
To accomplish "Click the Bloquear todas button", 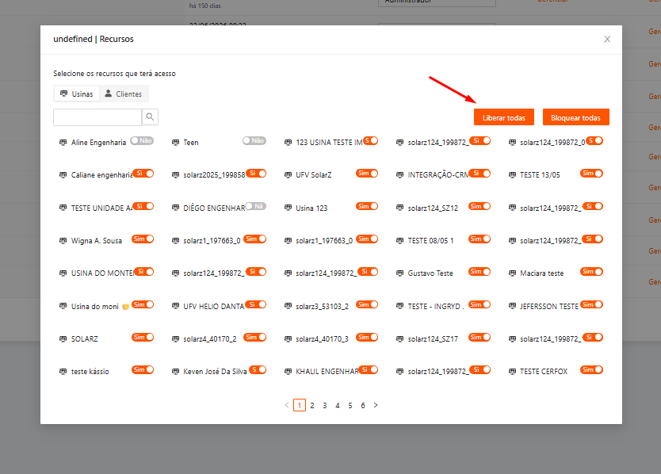I will 576,117.
